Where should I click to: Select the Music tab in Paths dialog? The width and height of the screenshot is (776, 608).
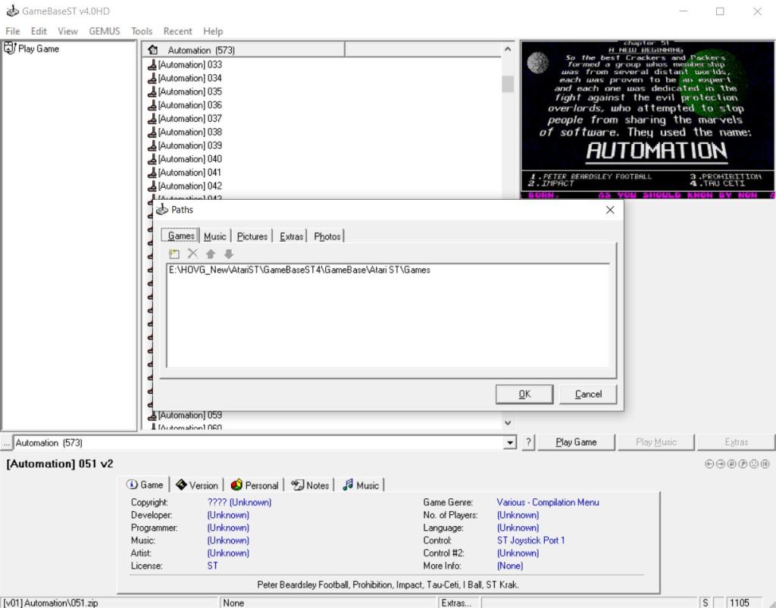214,236
